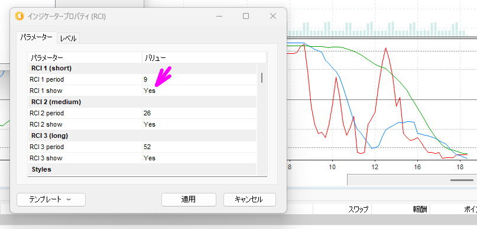Click the バリュー column header
This screenshot has height=229, width=477.
coord(204,57)
